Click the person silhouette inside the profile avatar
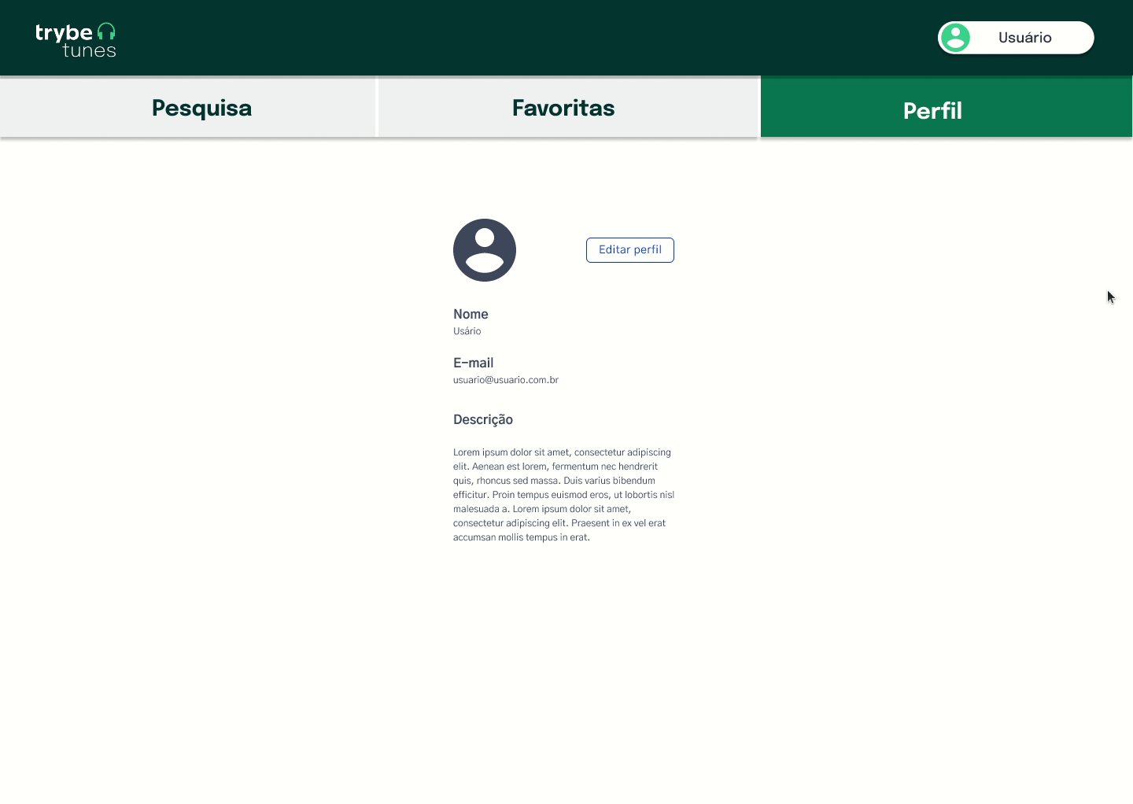This screenshot has width=1133, height=804. [x=484, y=249]
